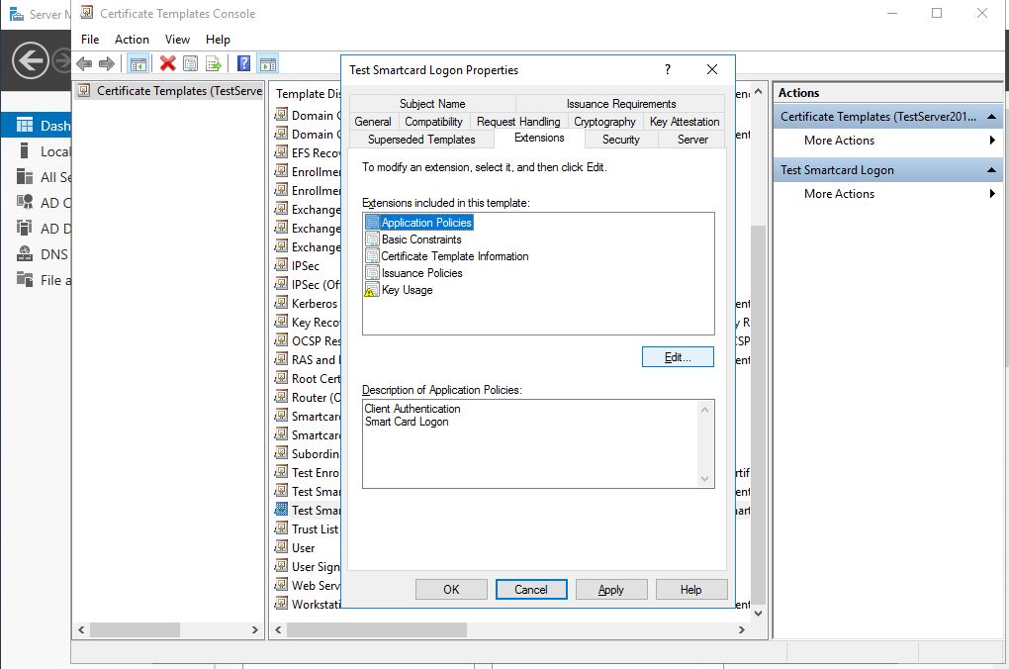Select the Key Usage extension warning icon
This screenshot has height=669, width=1009.
tap(372, 290)
